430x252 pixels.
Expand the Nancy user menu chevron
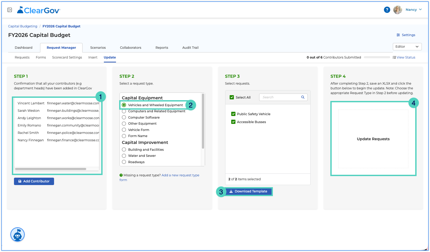(x=420, y=9)
